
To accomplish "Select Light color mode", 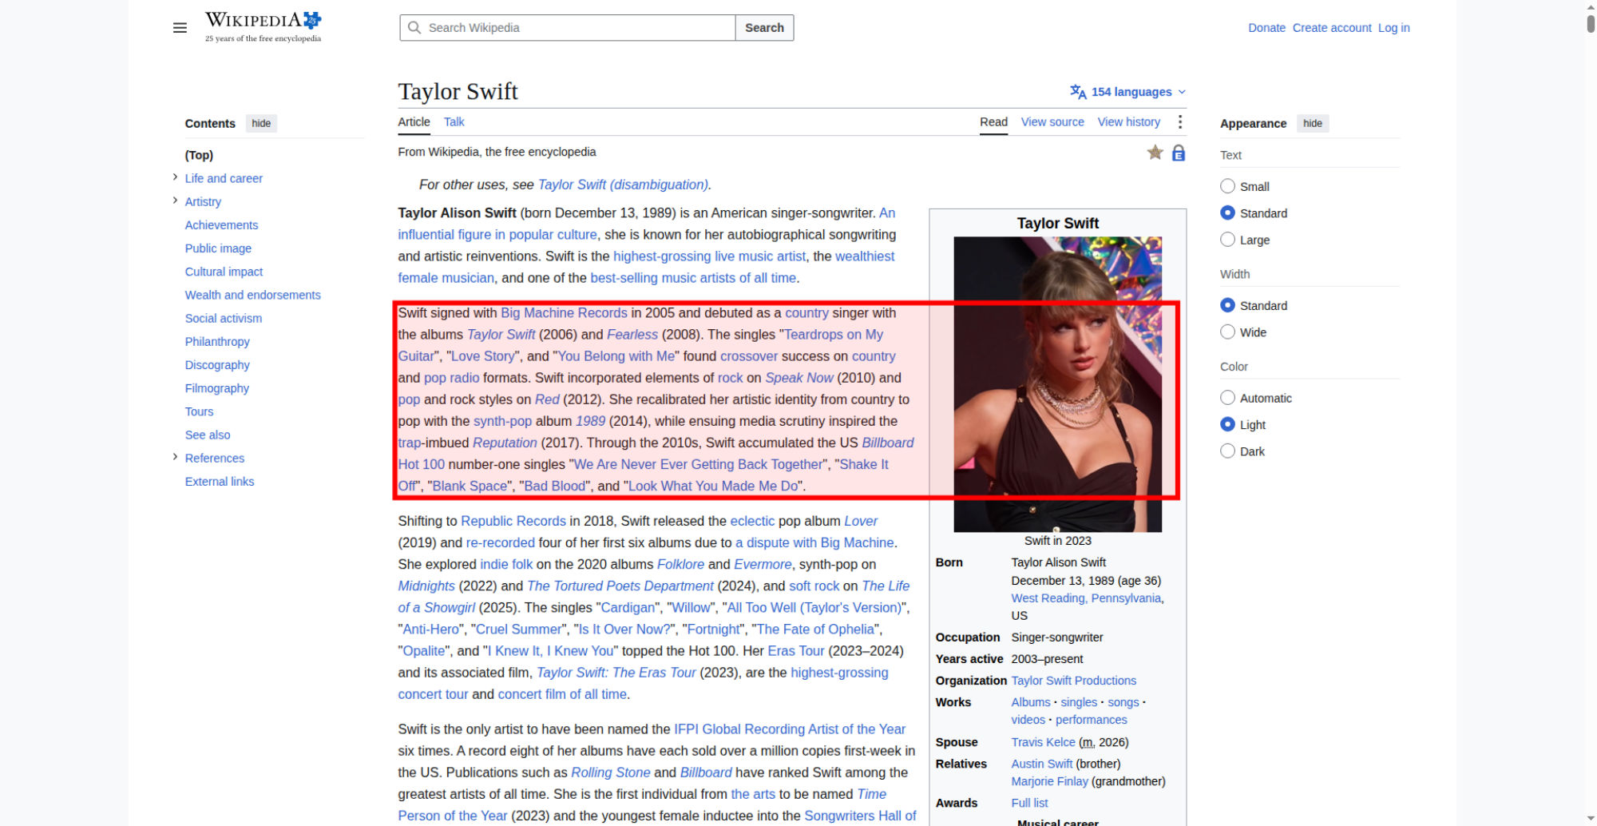I will [1227, 424].
